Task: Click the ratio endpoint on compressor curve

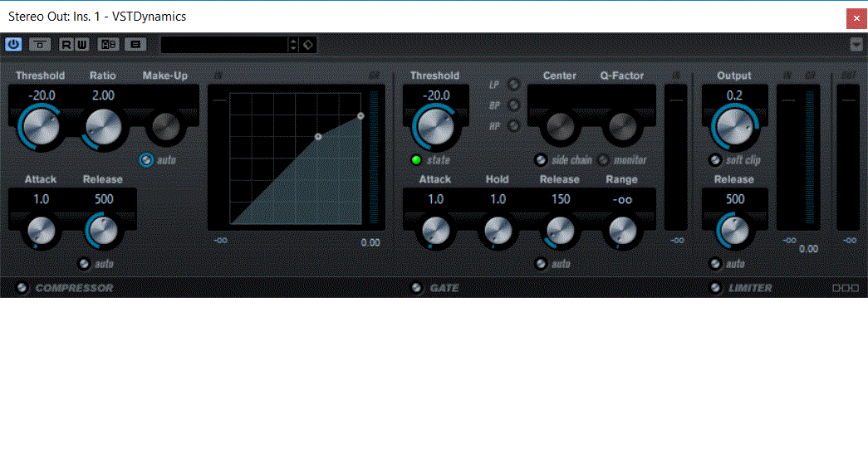Action: 361,116
